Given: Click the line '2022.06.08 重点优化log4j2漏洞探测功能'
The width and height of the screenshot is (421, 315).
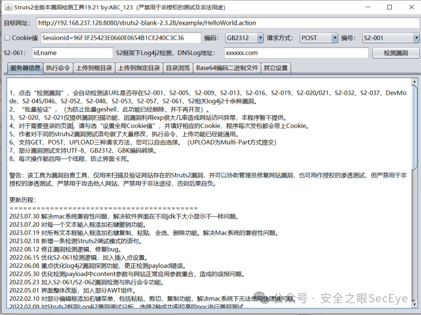Looking at the screenshot, I should tap(98, 266).
